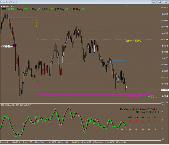
Task: Click the red down arrow under H1
Action: click(143, 122)
